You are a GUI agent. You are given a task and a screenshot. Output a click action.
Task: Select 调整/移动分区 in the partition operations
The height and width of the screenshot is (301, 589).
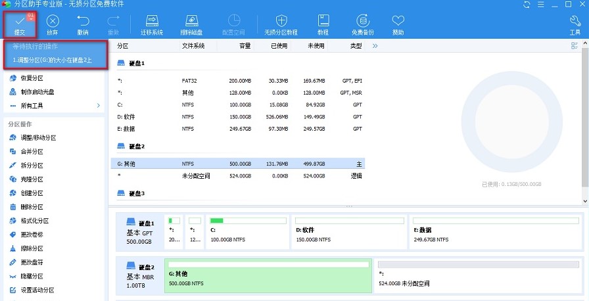38,137
